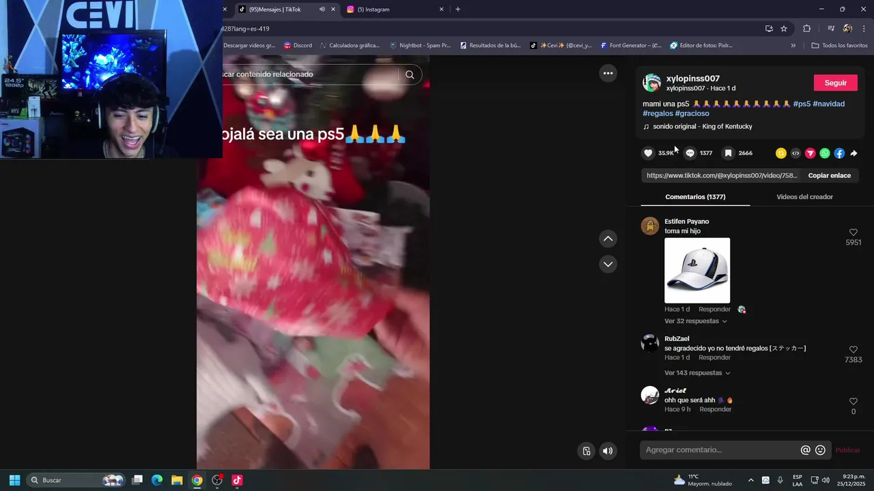Reply to Ariel's comment
The width and height of the screenshot is (874, 491).
715,409
